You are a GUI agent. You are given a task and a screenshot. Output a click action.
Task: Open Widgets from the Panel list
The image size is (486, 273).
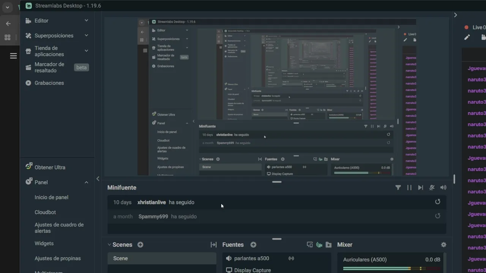[x=44, y=243]
